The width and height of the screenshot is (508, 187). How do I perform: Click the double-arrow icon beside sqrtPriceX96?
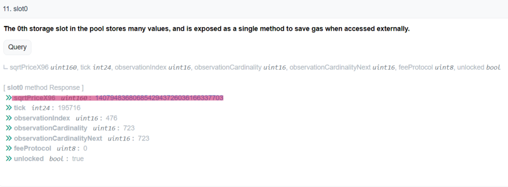tap(8, 98)
